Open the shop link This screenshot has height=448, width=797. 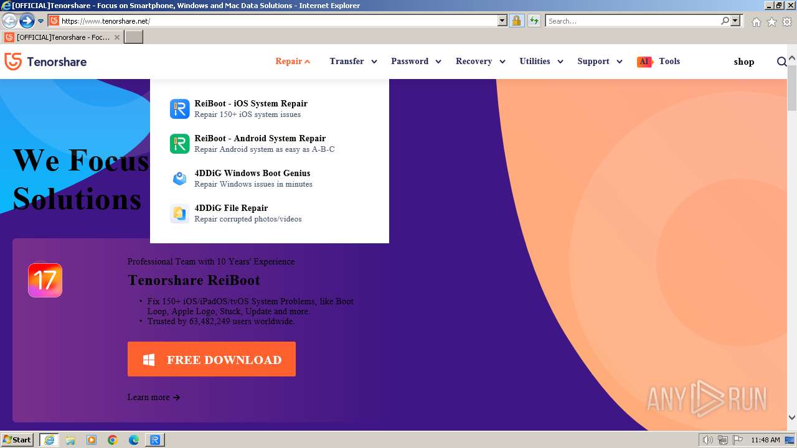click(744, 62)
